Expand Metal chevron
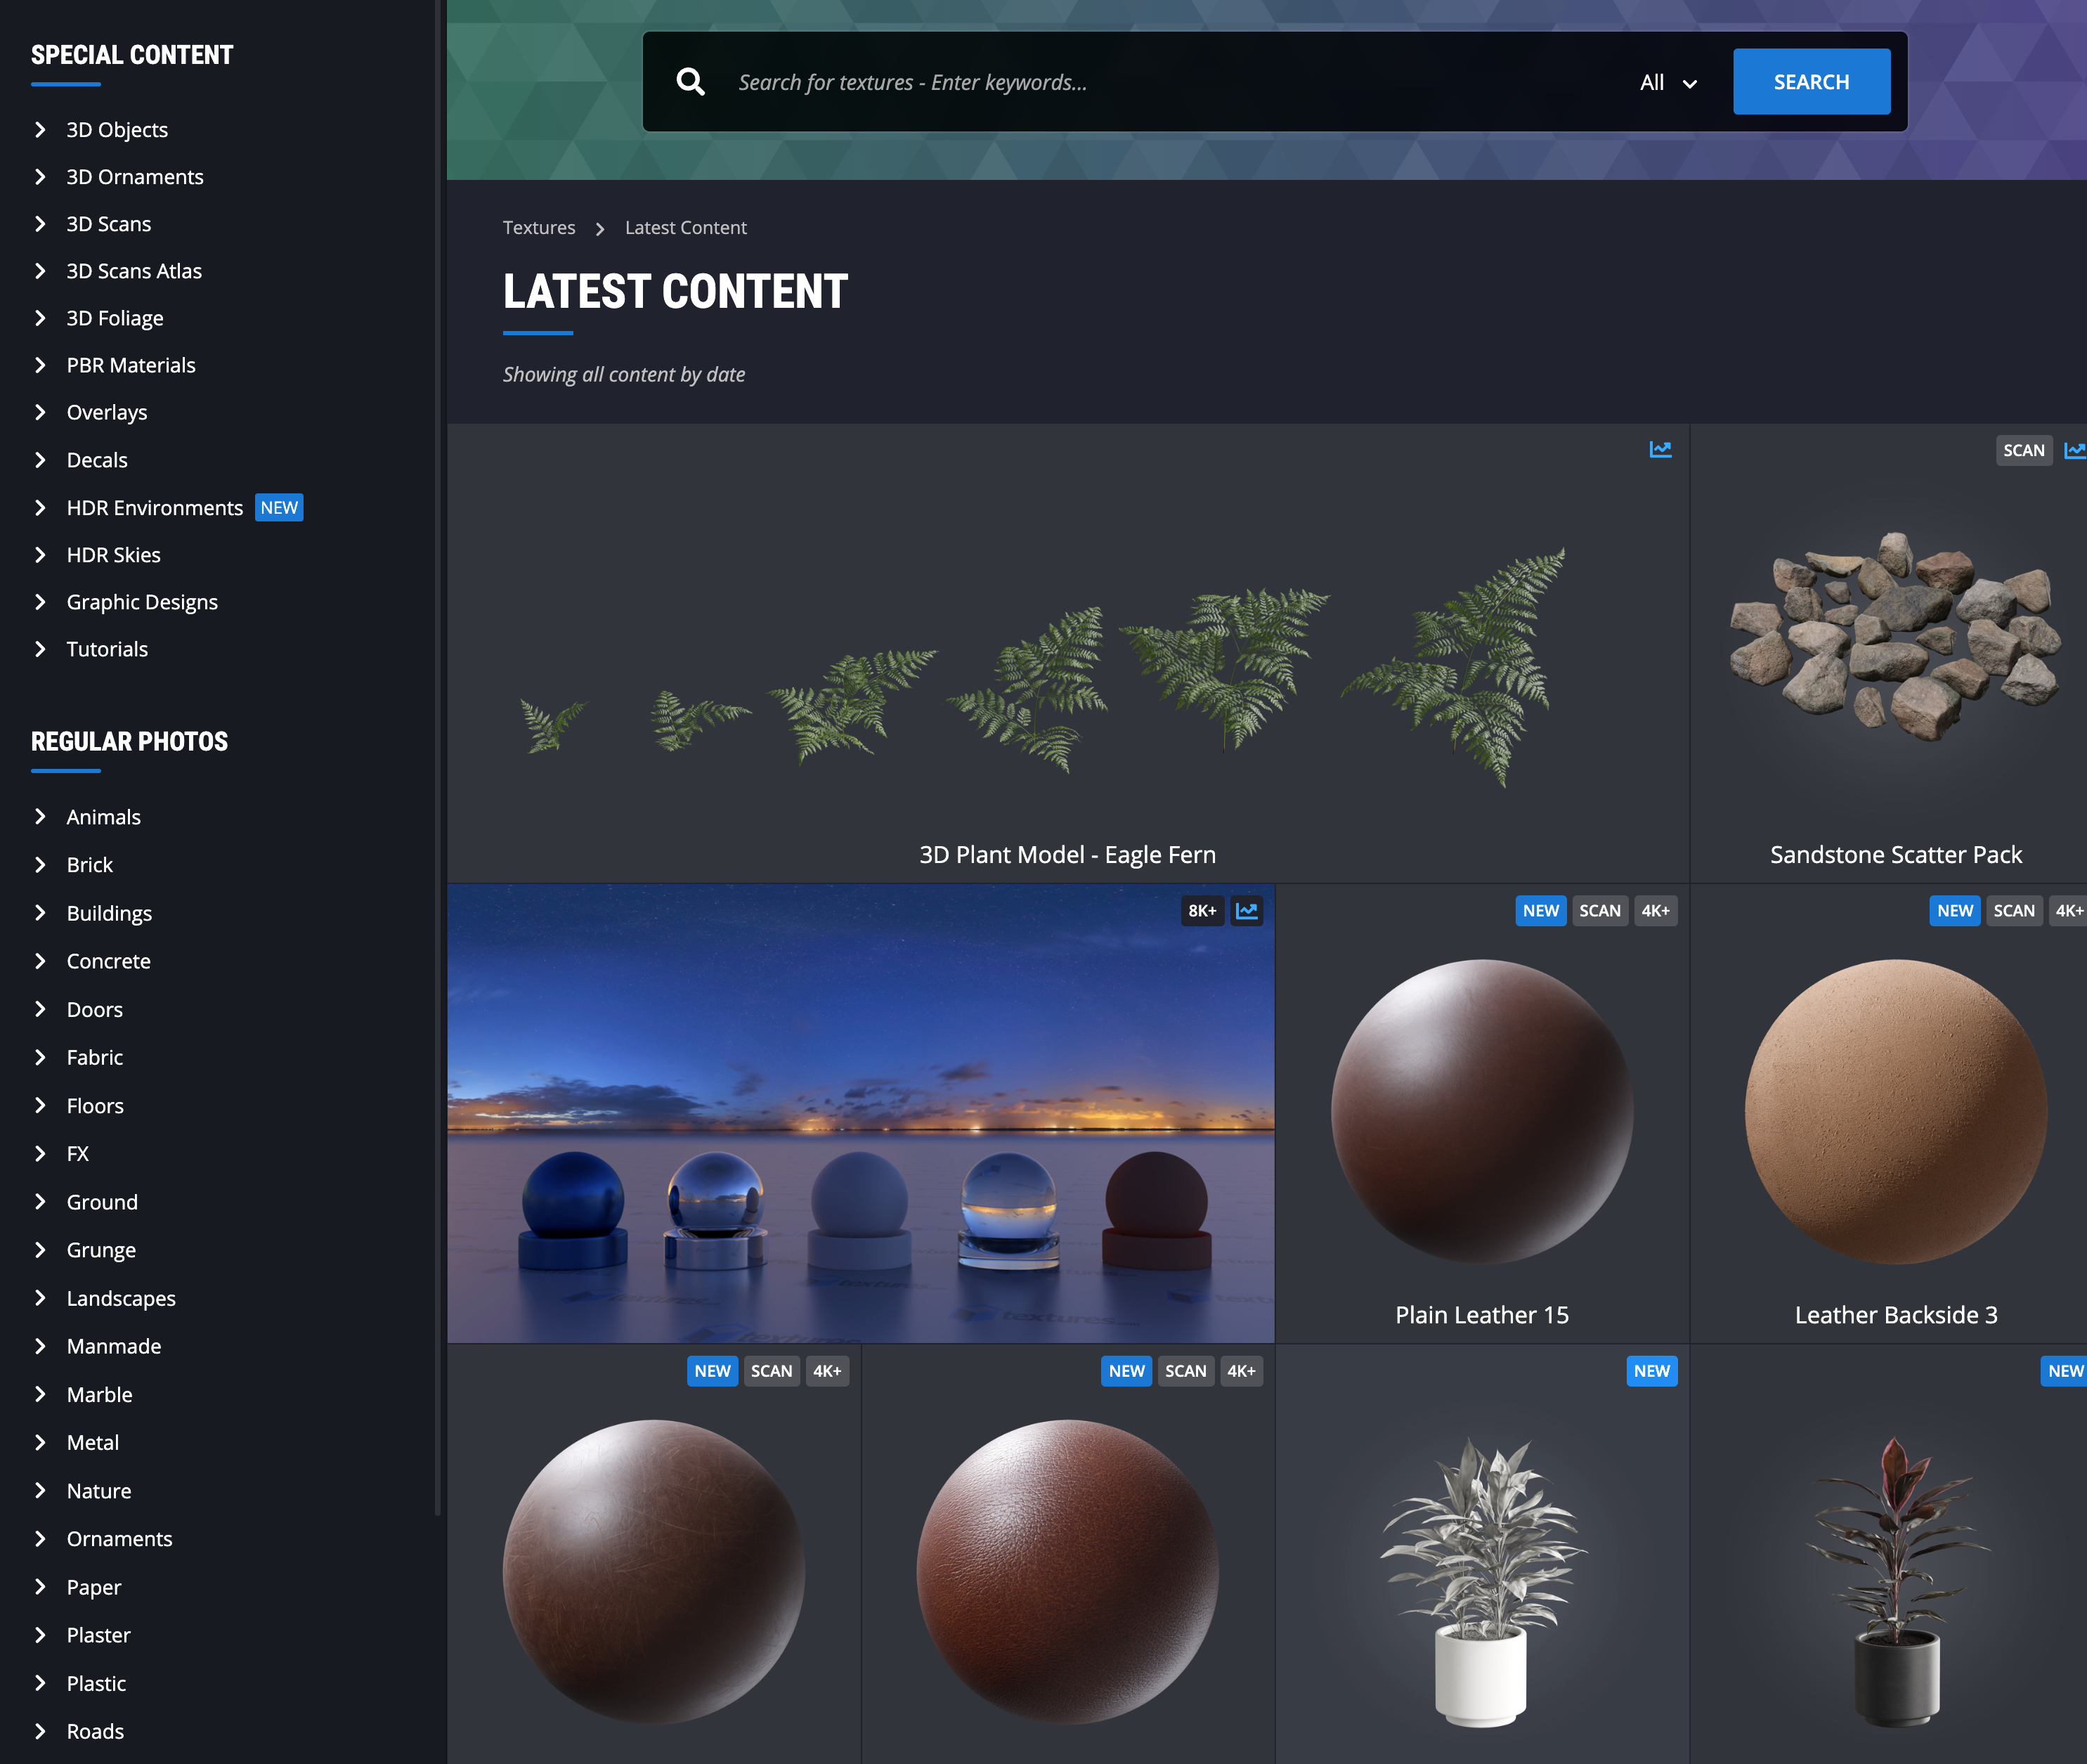This screenshot has height=1764, width=2087. click(40, 1442)
